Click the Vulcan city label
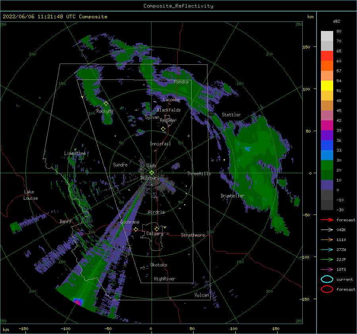This screenshot has width=357, height=334. point(202,295)
